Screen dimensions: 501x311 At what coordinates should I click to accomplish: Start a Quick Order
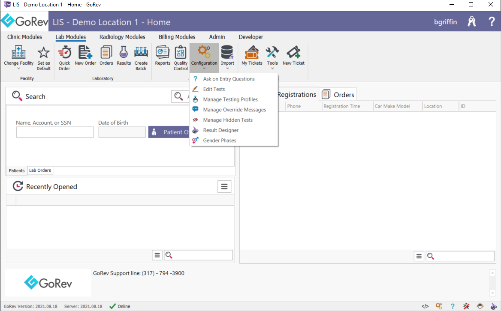click(x=64, y=57)
